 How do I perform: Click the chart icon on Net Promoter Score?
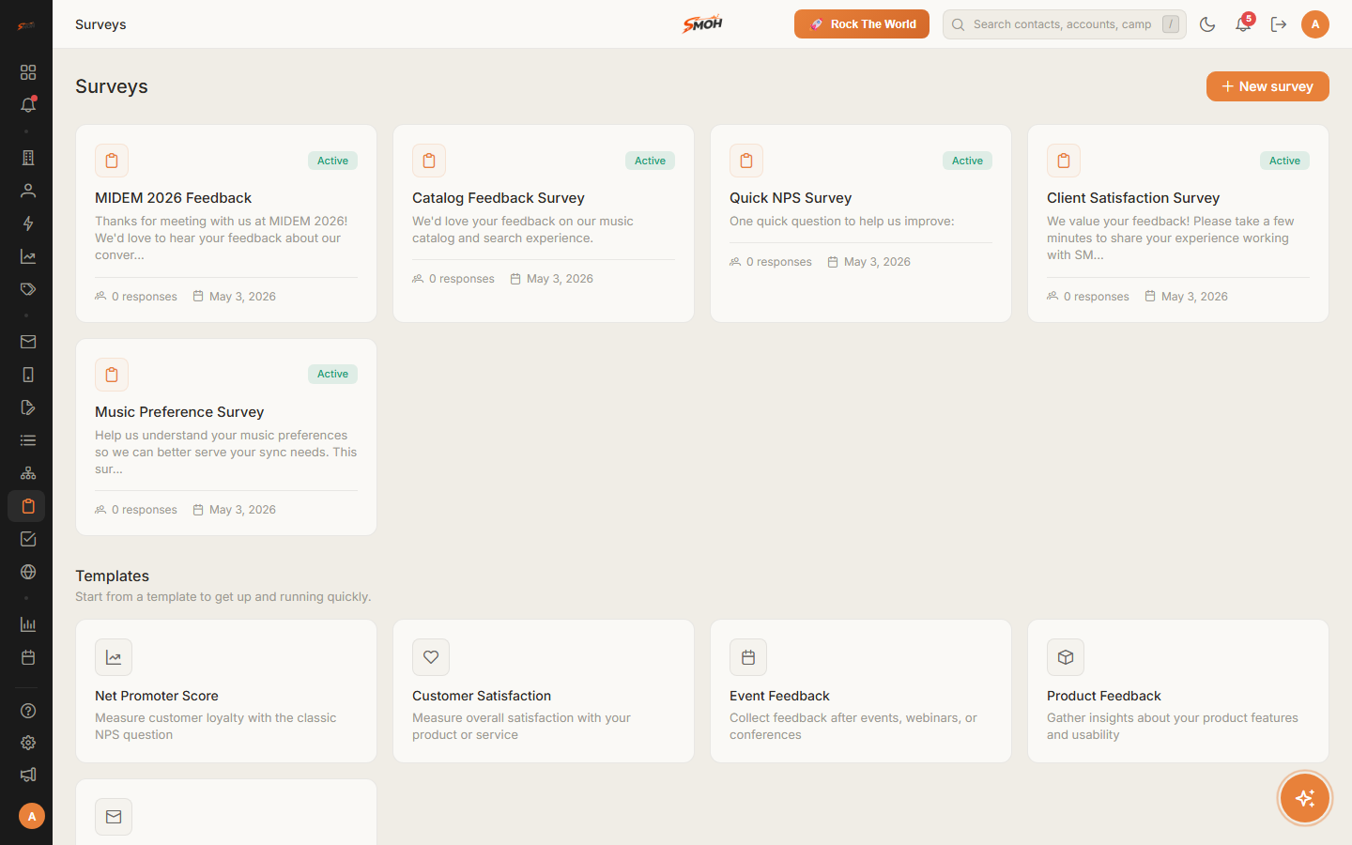(114, 657)
